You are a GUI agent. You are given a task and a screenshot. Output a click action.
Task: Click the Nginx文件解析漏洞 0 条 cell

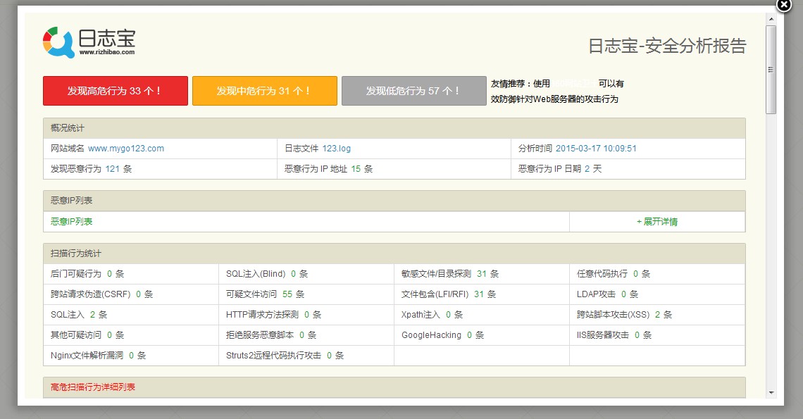point(131,356)
